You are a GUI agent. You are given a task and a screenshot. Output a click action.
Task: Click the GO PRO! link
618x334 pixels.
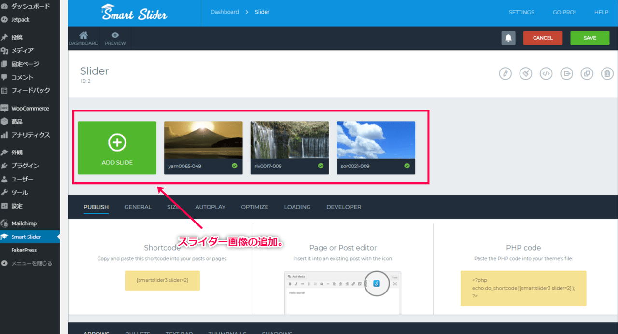point(564,13)
